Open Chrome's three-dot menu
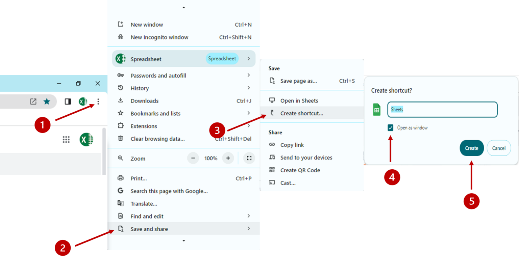 click(98, 101)
